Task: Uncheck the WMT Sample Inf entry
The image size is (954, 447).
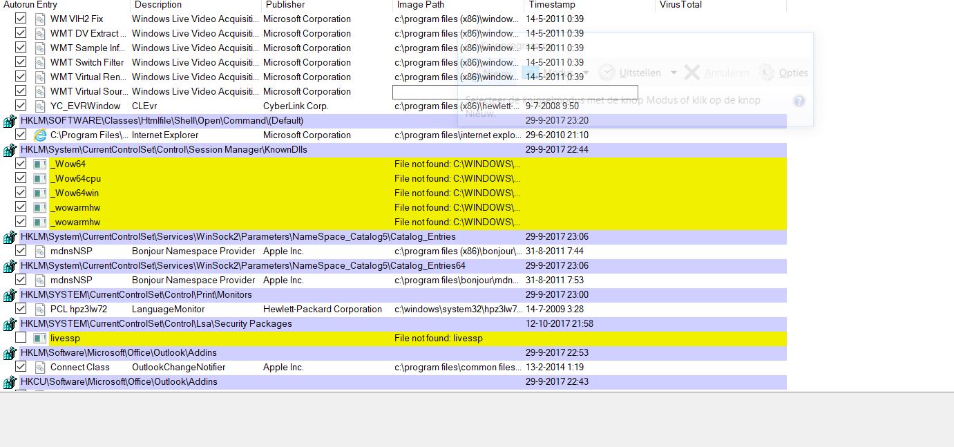Action: (x=21, y=47)
